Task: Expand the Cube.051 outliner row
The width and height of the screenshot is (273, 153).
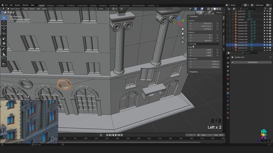Action: (x=233, y=17)
